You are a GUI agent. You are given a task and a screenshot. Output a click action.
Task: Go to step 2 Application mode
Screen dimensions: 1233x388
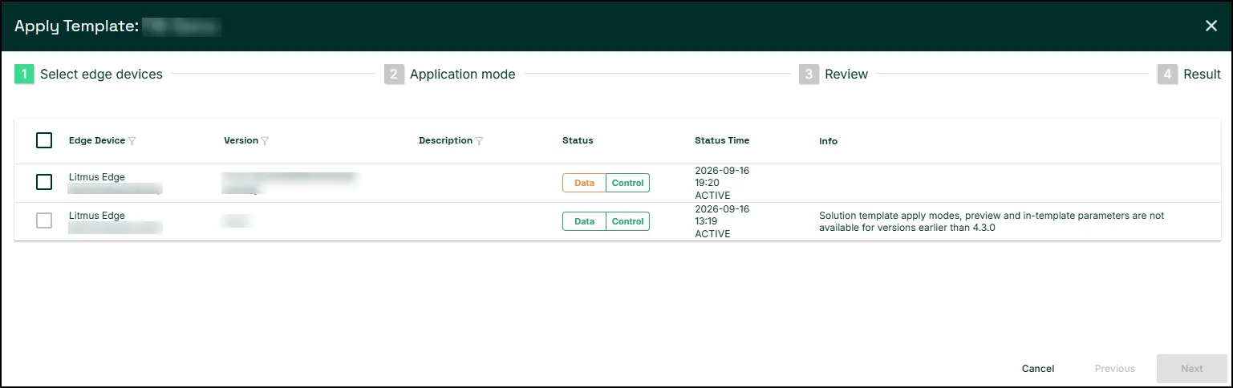[x=450, y=75]
